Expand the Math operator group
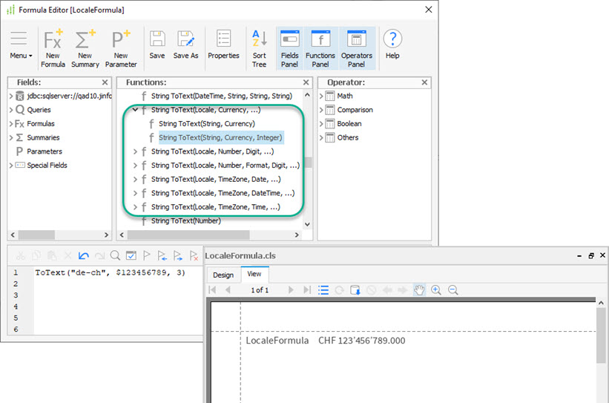Screen dimensions: 609x403 click(x=322, y=96)
